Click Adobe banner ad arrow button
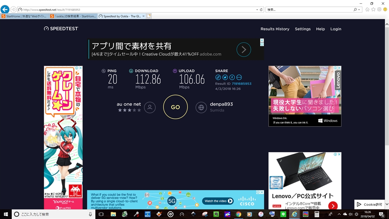This screenshot has height=219, width=389. tap(244, 50)
